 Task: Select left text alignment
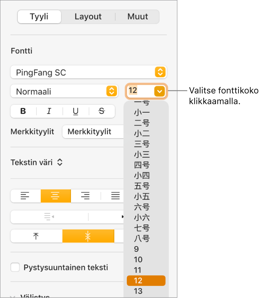click(26, 196)
